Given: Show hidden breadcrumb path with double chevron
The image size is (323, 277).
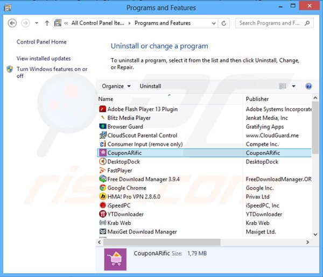Looking at the screenshot, I should 66,23.
